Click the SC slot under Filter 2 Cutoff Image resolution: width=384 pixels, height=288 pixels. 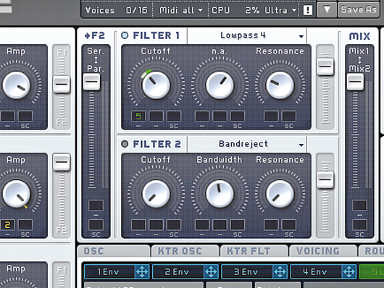point(174,224)
